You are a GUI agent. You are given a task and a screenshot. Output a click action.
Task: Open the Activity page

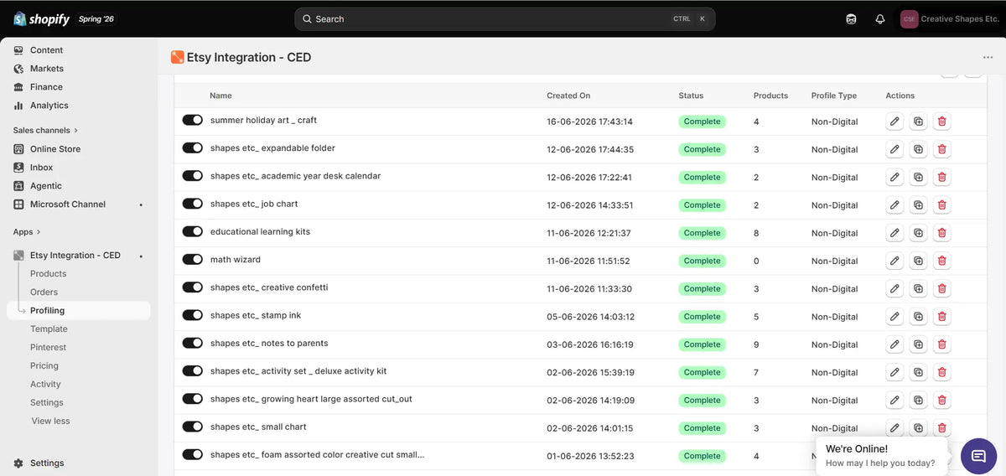45,384
